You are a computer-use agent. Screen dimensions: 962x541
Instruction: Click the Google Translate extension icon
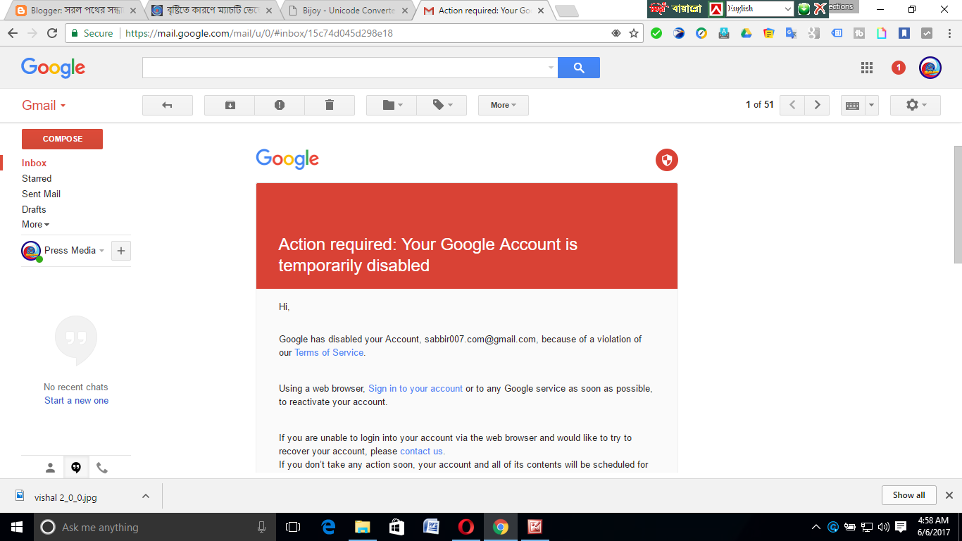791,33
